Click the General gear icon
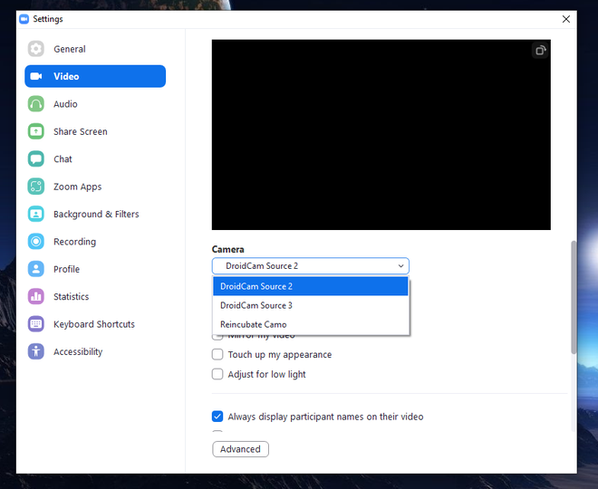The height and width of the screenshot is (489, 598). tap(36, 49)
